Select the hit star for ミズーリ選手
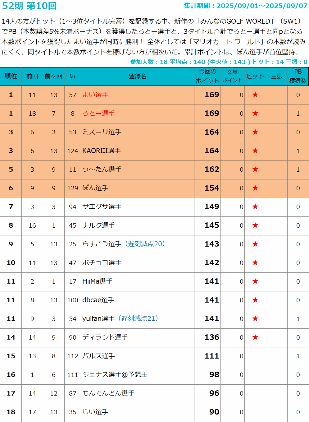The height and width of the screenshot is (422, 309). click(255, 132)
